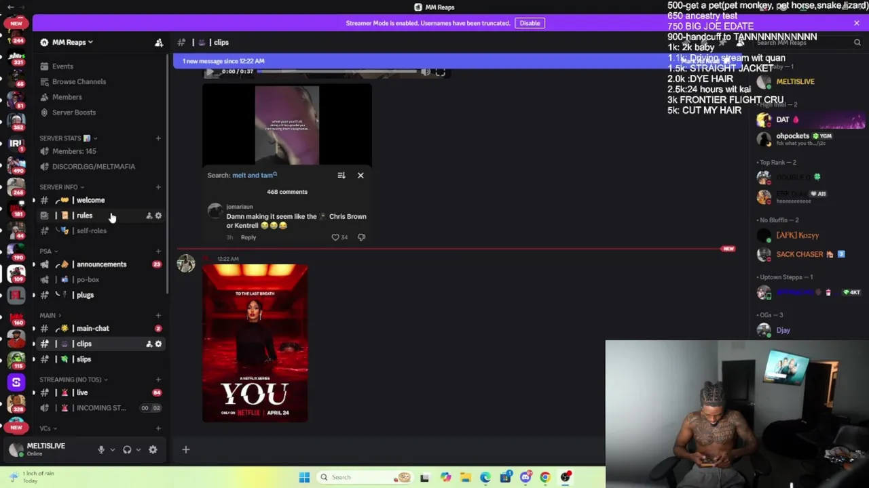
Task: Open the YOU Netflix poster image
Action: coord(255,344)
